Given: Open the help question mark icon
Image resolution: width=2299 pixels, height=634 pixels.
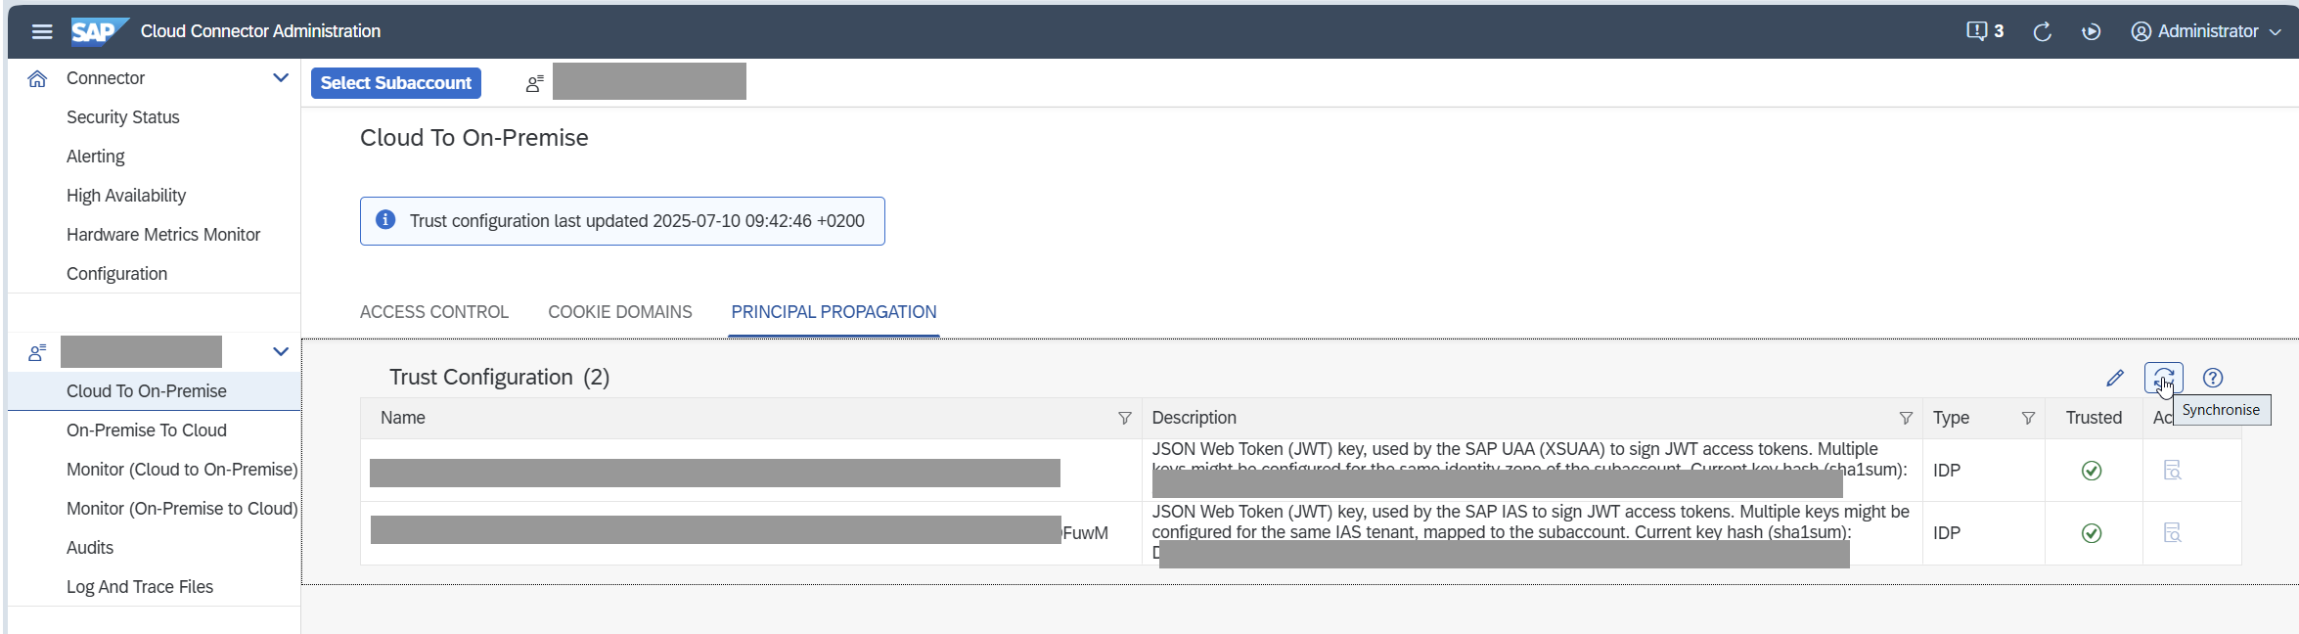Looking at the screenshot, I should point(2213,378).
